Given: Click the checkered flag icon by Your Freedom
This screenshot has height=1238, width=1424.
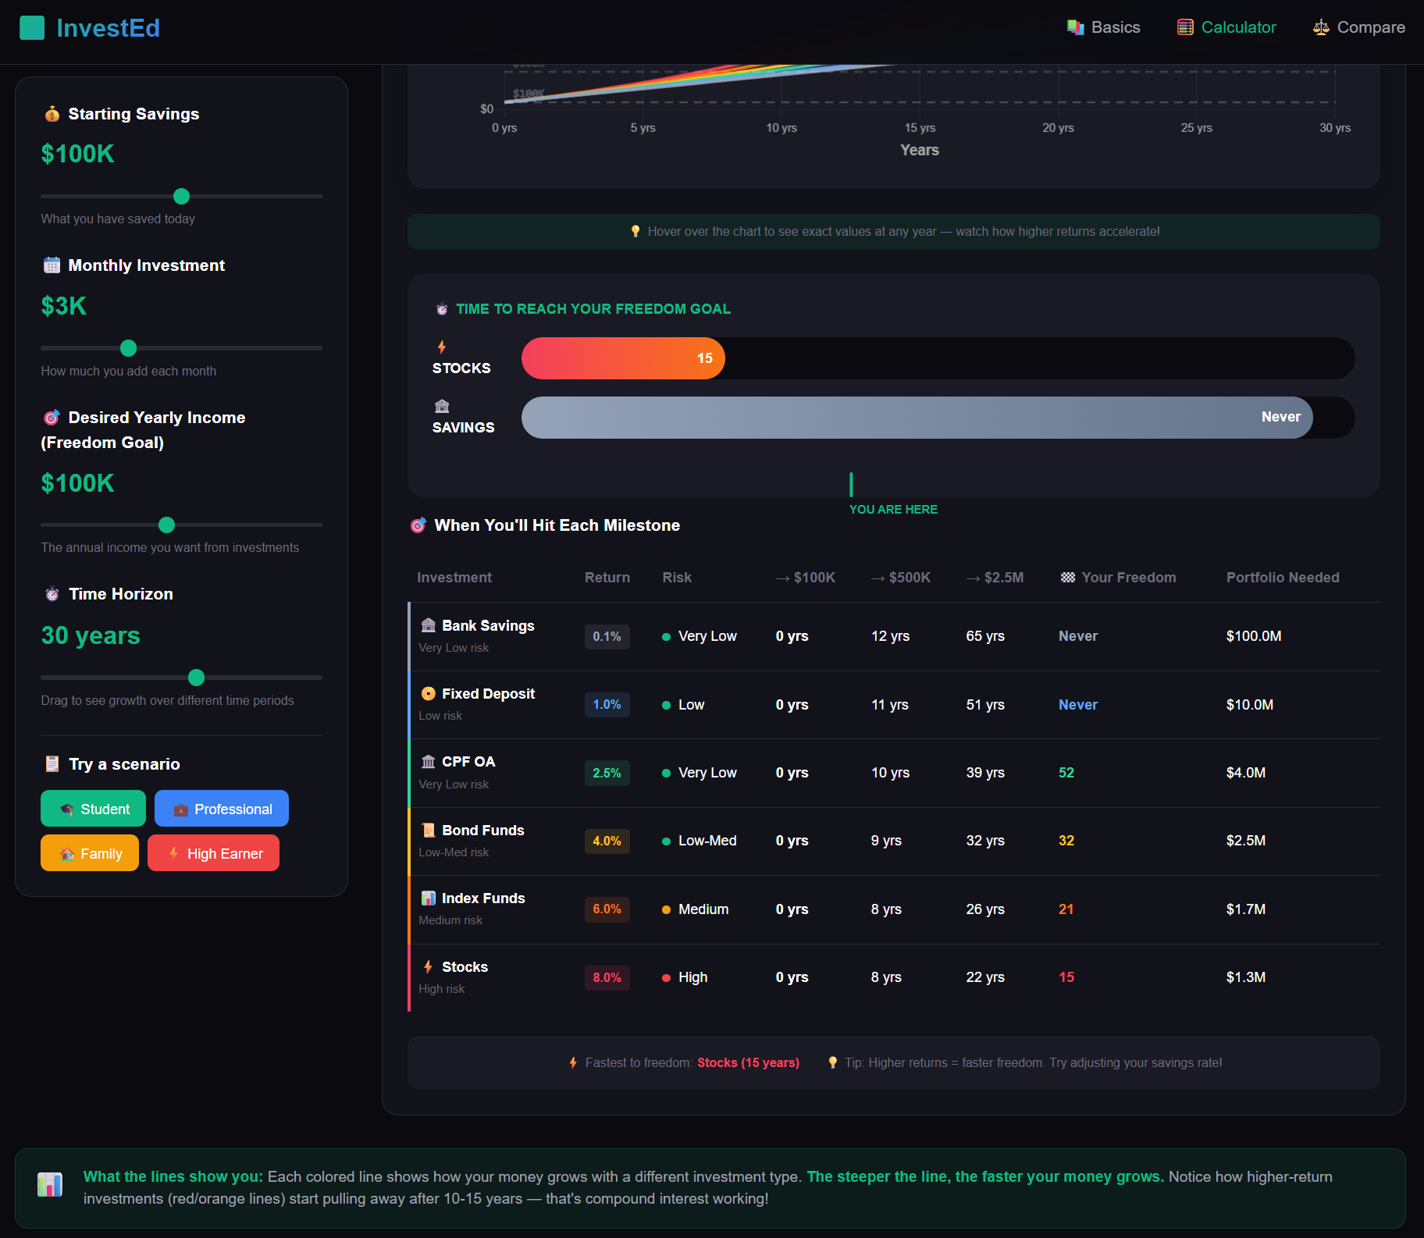Looking at the screenshot, I should pyautogui.click(x=1068, y=578).
